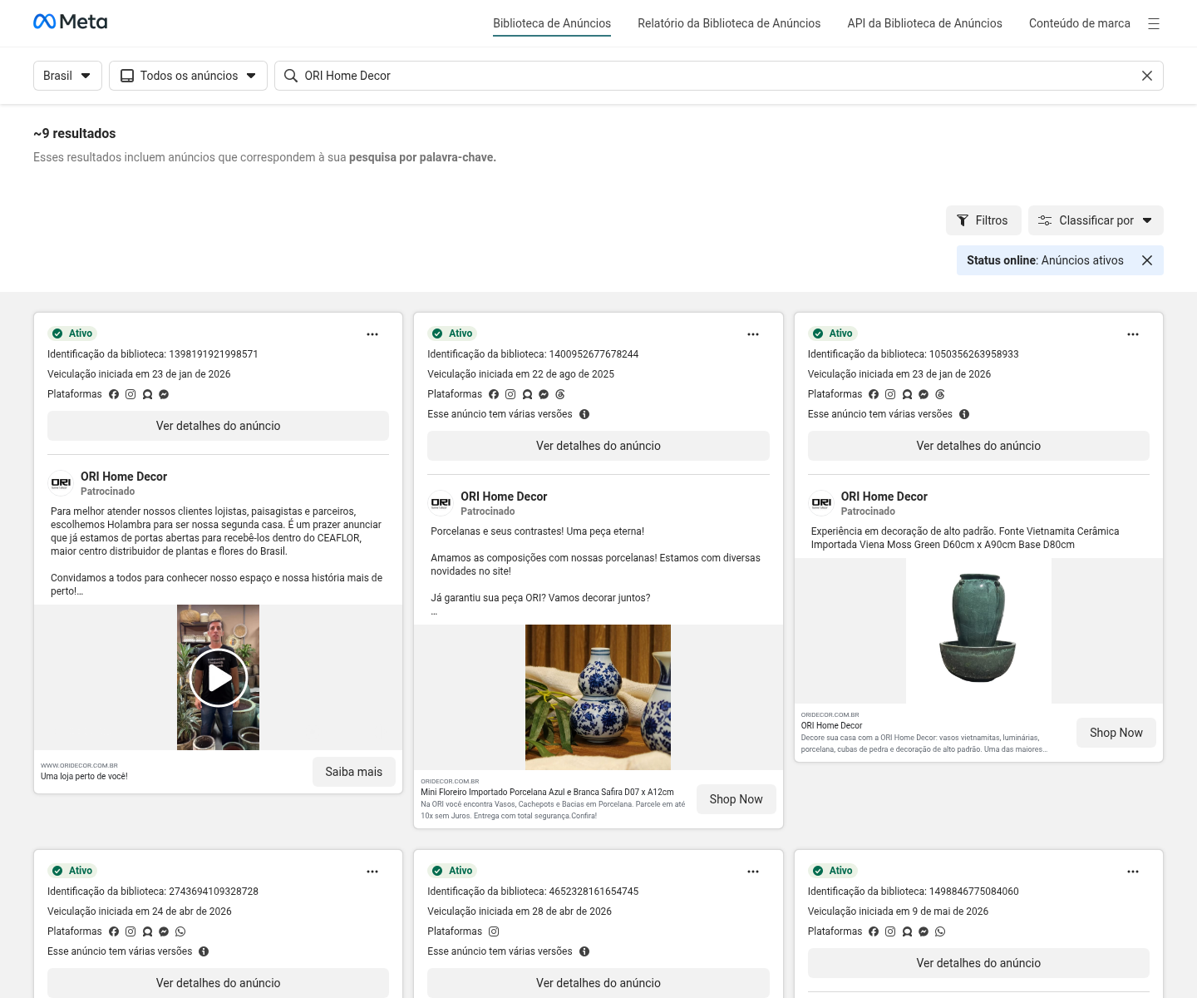
Task: Play the video in the Holambra ad
Action: tap(218, 678)
